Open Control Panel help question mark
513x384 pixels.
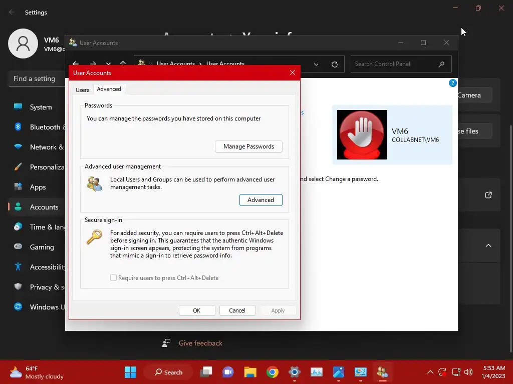coord(452,83)
